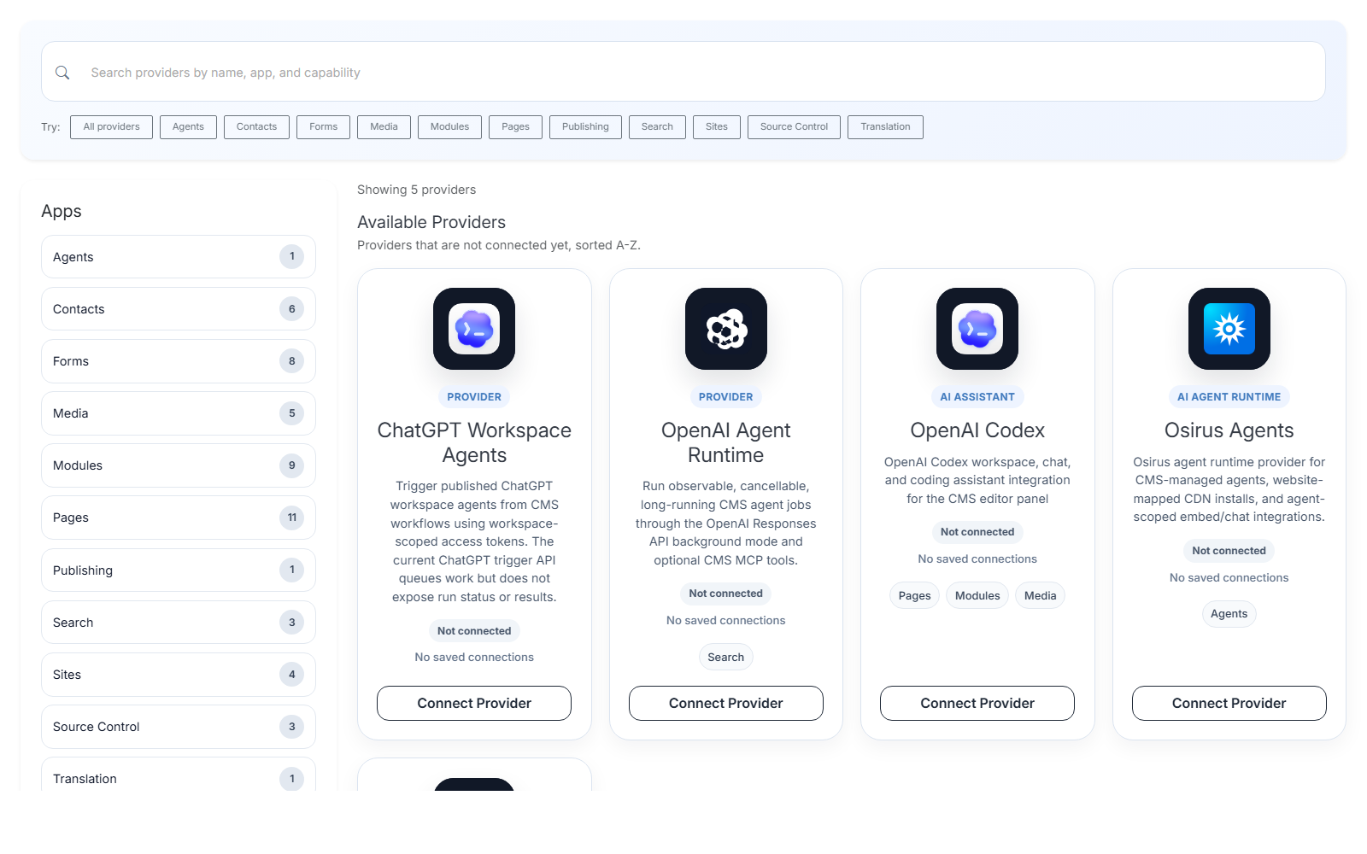Click the Showing 5 providers text
1367x854 pixels.
point(416,190)
